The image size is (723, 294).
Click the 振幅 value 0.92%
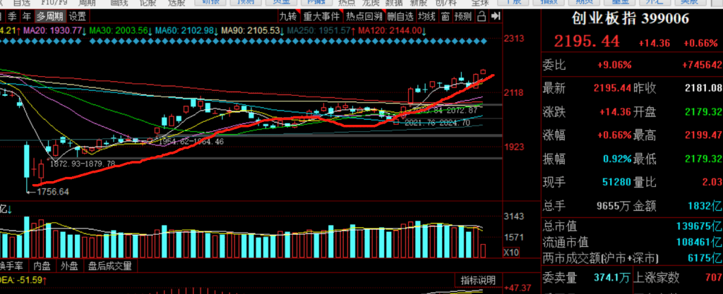(x=617, y=159)
